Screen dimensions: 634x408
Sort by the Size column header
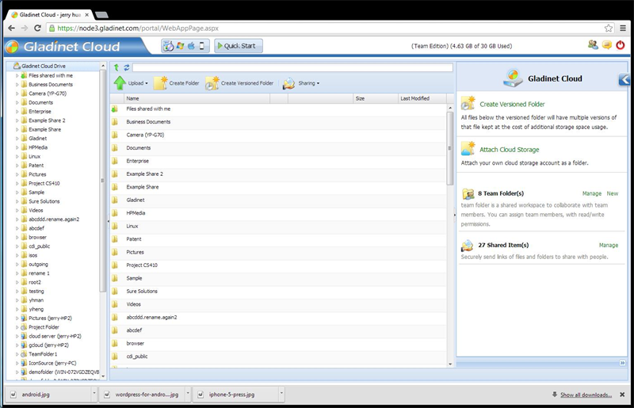375,98
